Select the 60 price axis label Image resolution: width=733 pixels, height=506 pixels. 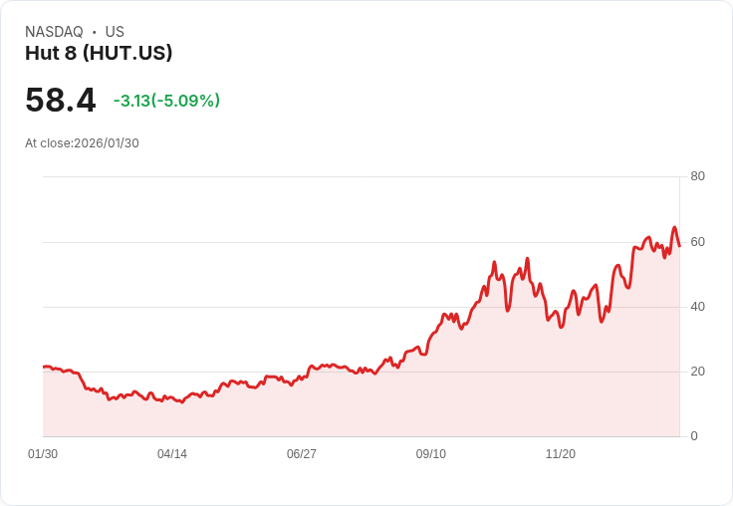(x=697, y=241)
